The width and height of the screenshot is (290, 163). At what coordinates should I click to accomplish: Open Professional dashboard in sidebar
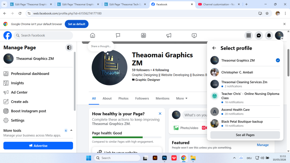coord(30,74)
